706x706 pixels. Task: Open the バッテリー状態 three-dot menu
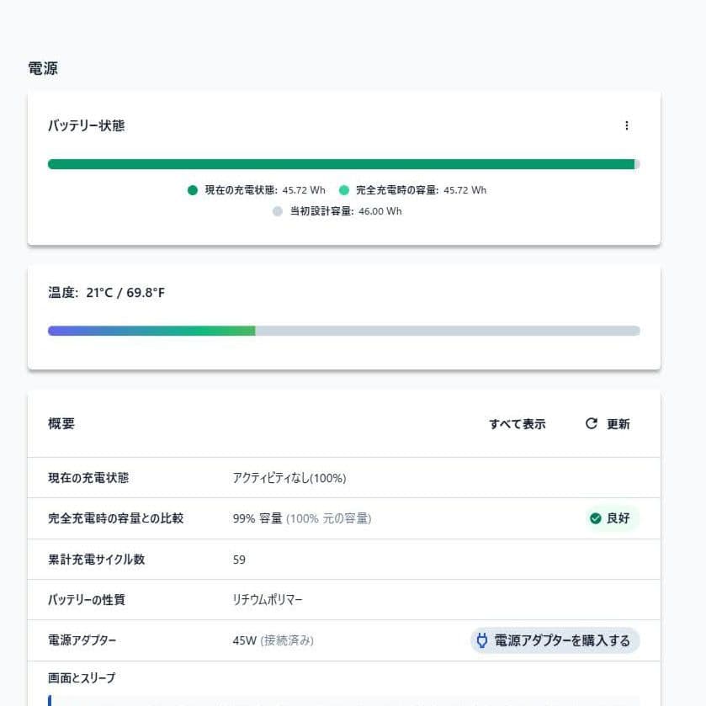[626, 125]
